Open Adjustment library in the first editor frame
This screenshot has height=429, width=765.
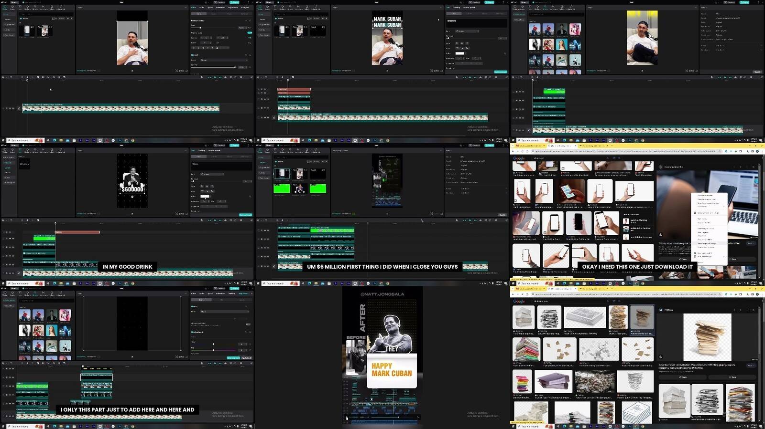[61, 8]
